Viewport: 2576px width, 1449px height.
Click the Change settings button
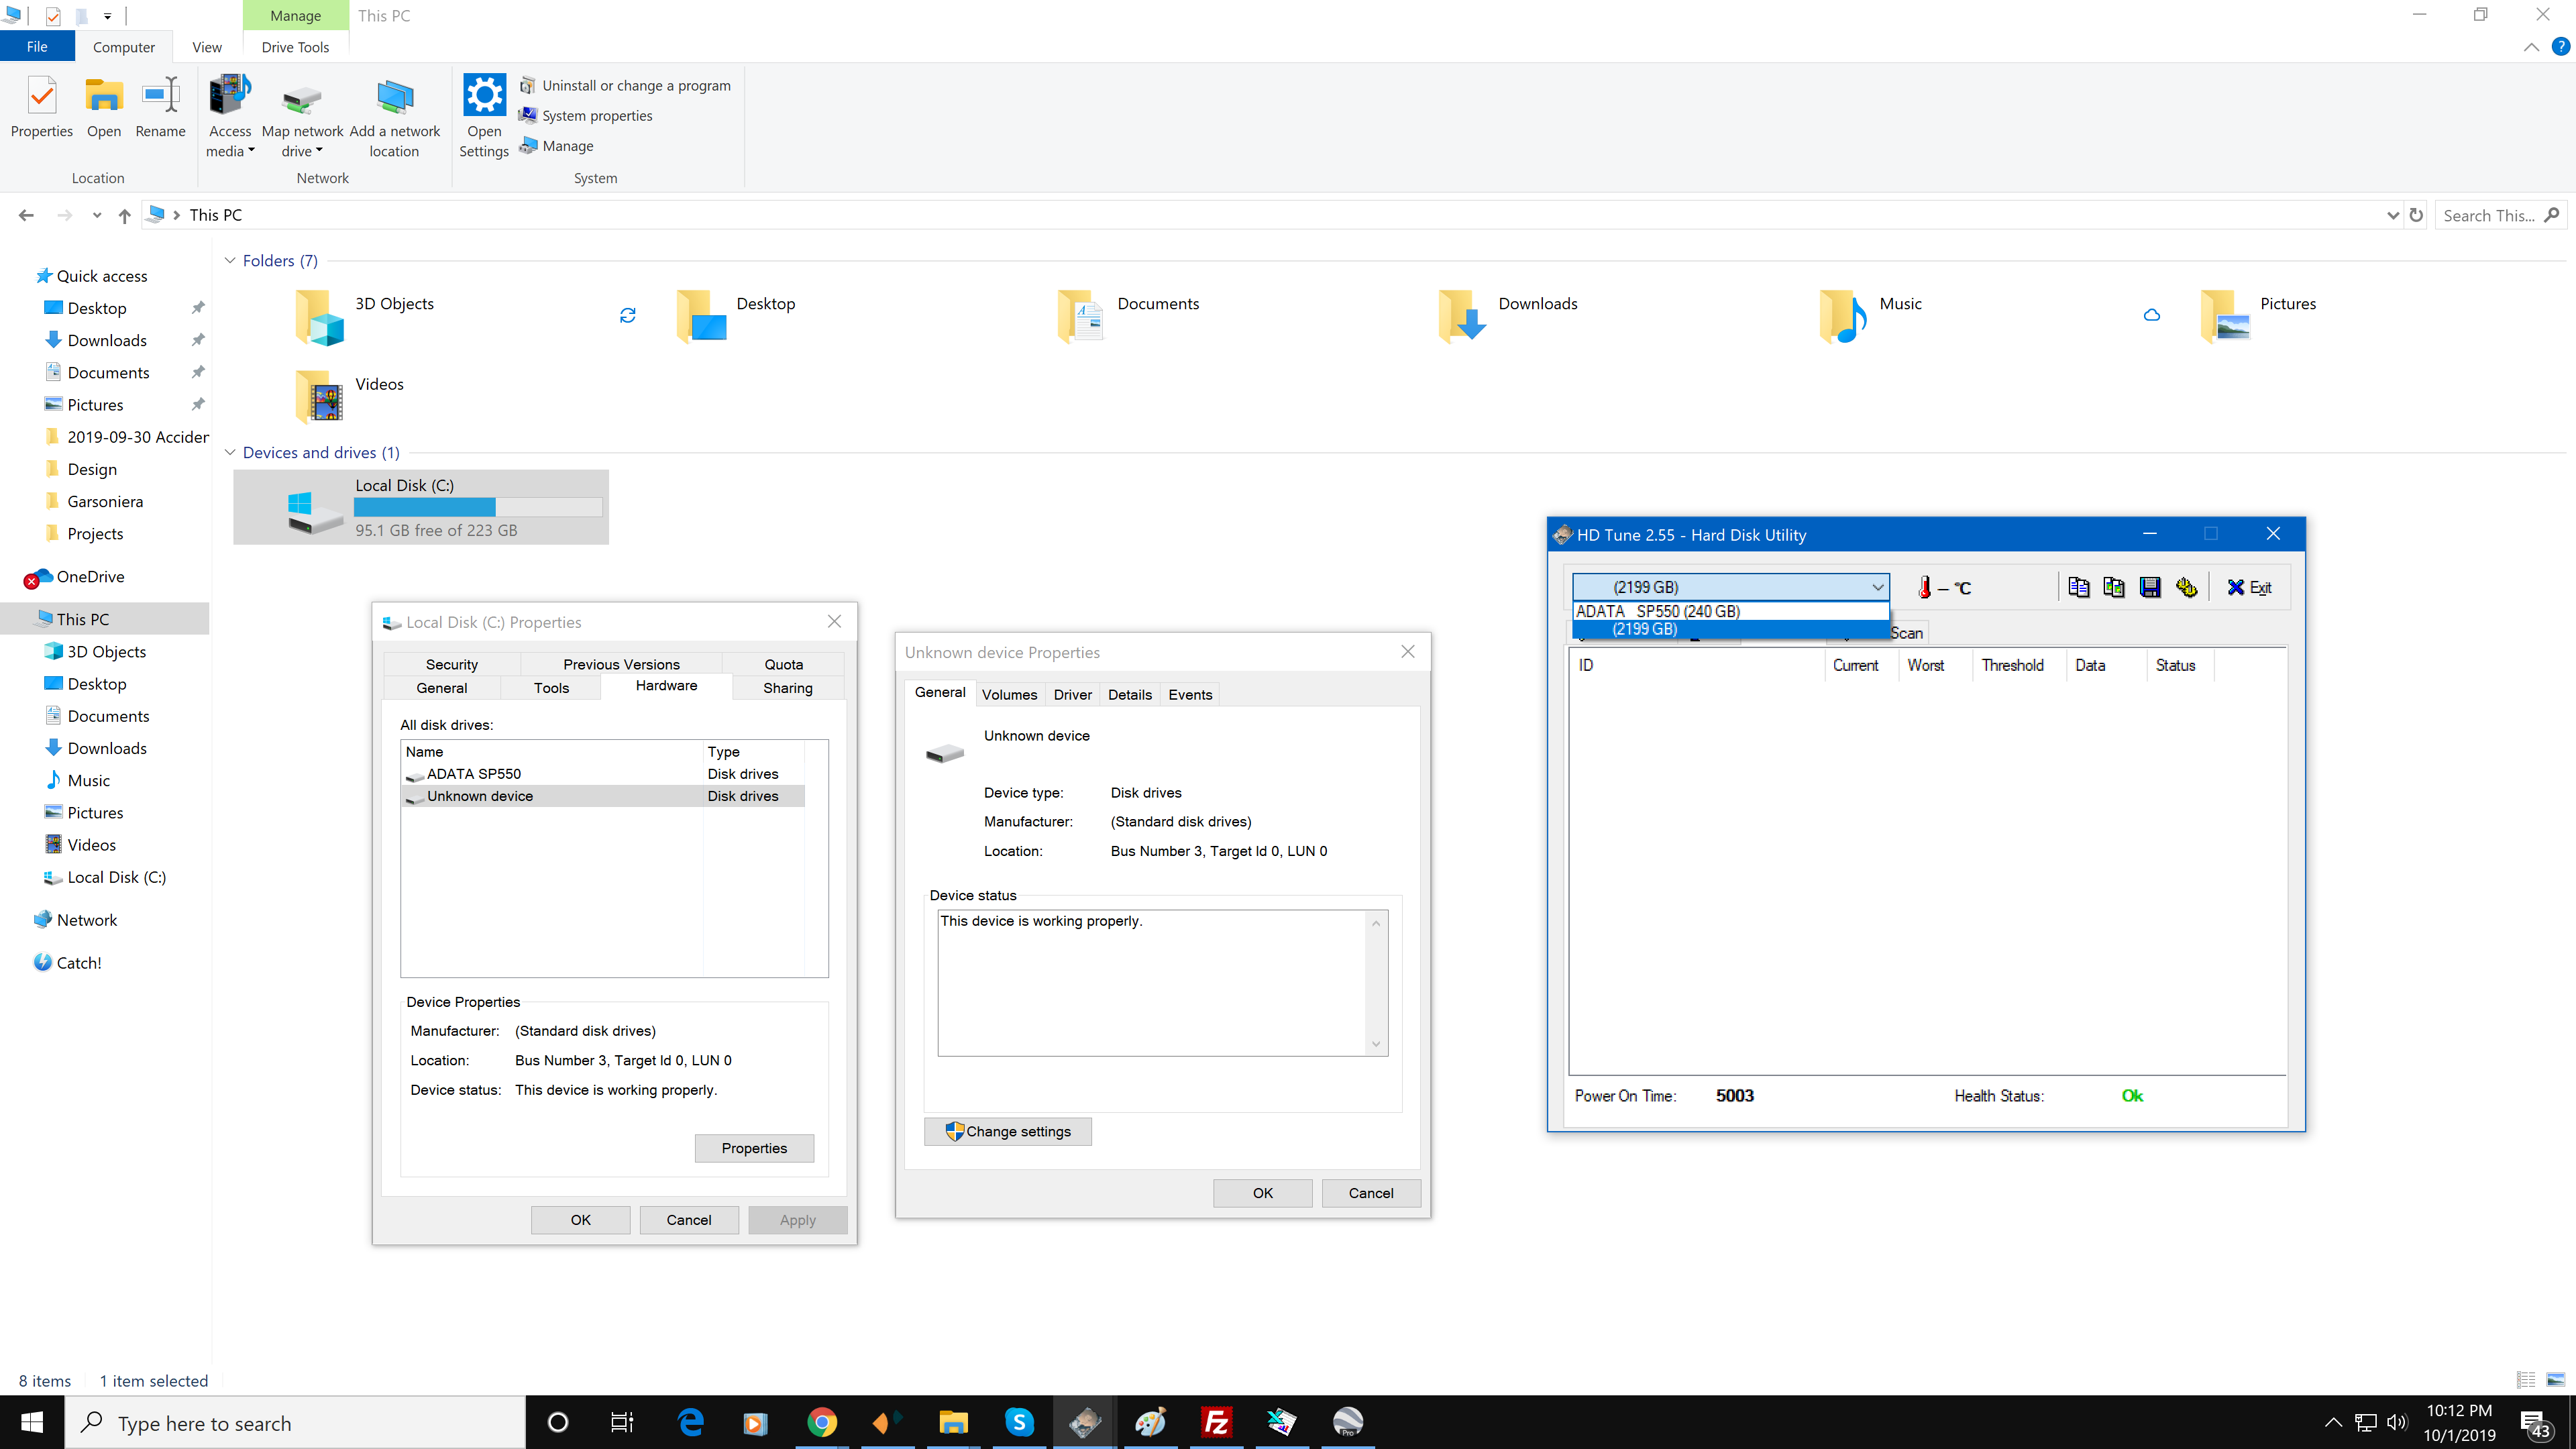[x=1008, y=1132]
